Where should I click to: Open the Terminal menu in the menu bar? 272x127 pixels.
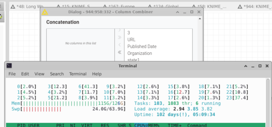[78, 74]
